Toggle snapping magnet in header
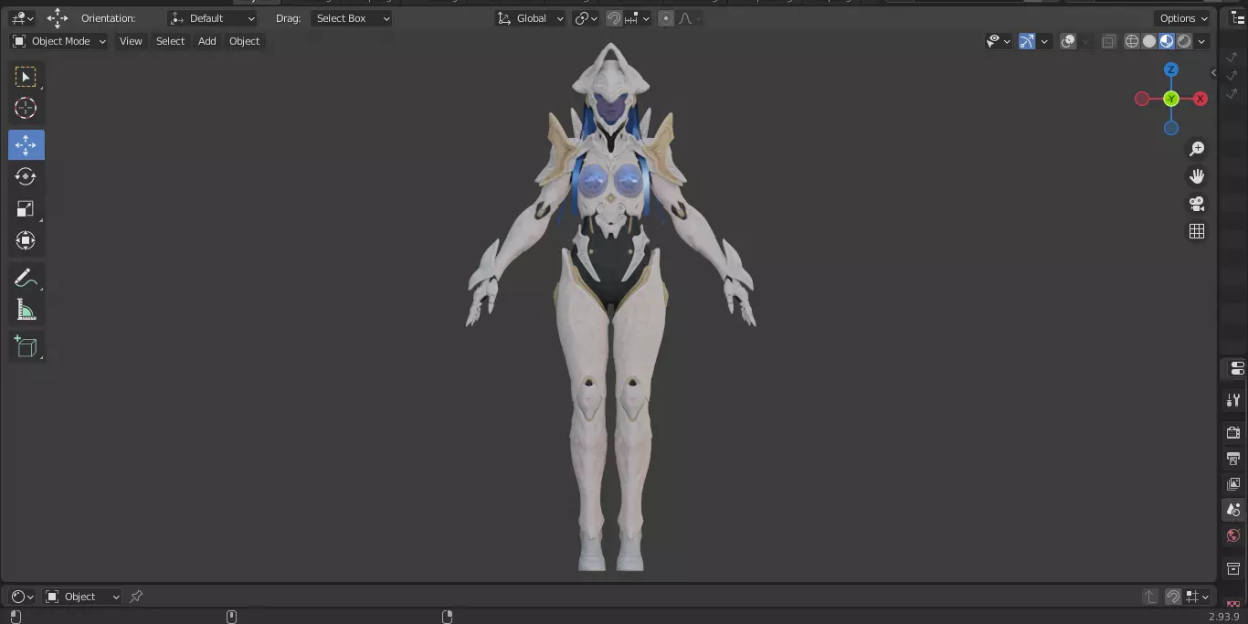 click(614, 18)
